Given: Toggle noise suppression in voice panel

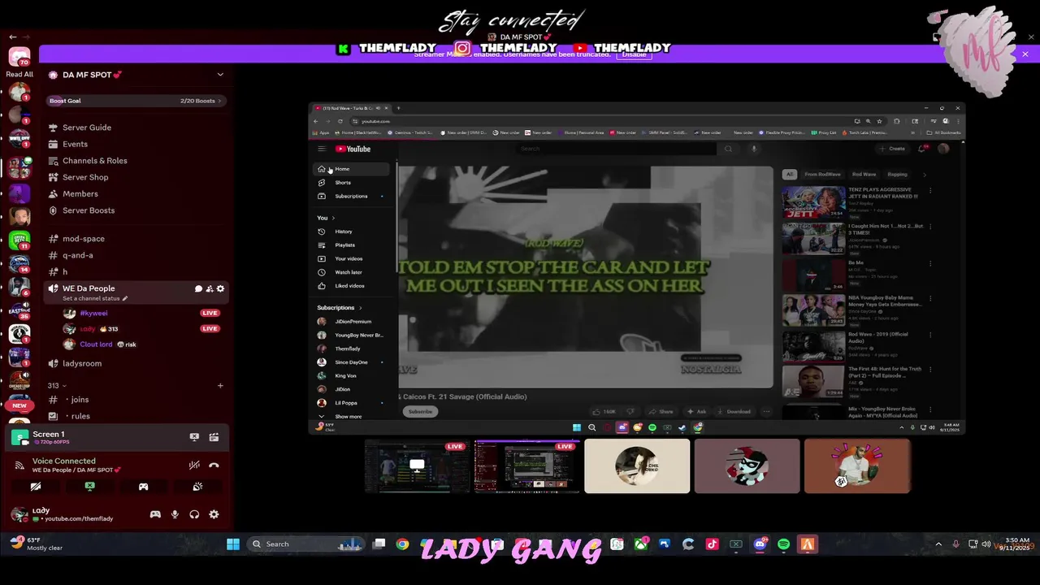Looking at the screenshot, I should coord(194,466).
